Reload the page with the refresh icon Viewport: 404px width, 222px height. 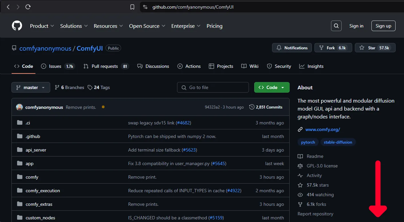click(28, 7)
